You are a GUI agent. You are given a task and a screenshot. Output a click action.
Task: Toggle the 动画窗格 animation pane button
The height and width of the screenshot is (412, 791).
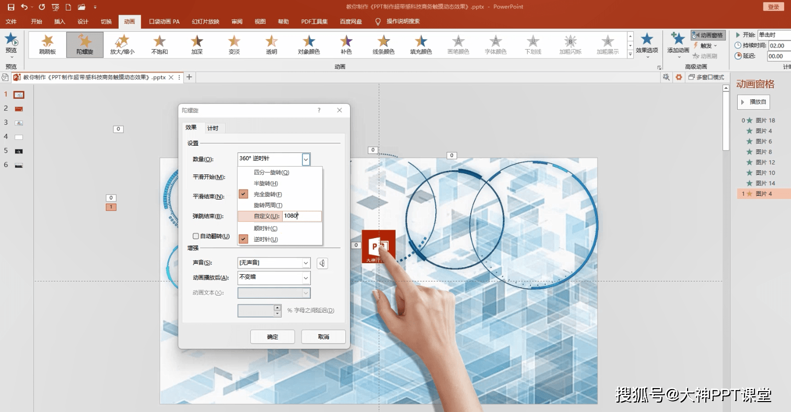click(x=708, y=35)
